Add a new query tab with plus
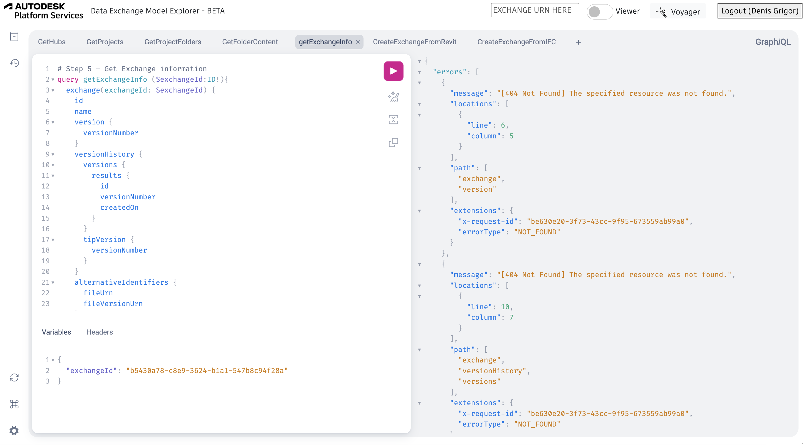The image size is (803, 445). tap(579, 42)
